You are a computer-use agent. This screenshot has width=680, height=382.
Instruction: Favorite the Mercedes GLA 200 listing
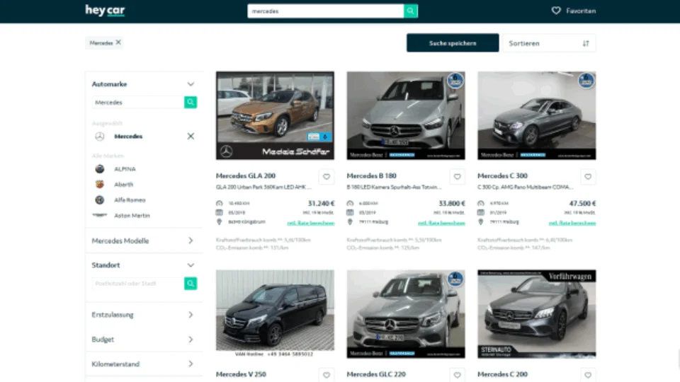point(327,176)
